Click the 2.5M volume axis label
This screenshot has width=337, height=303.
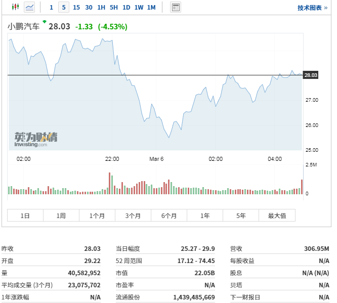(x=311, y=164)
